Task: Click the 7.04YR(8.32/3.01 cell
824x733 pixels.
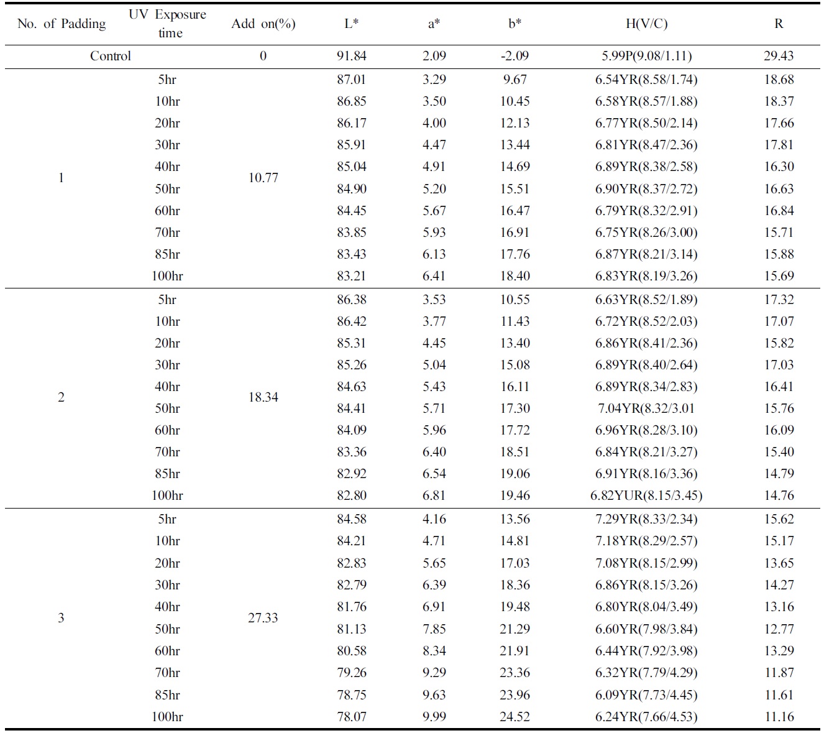Action: (645, 408)
